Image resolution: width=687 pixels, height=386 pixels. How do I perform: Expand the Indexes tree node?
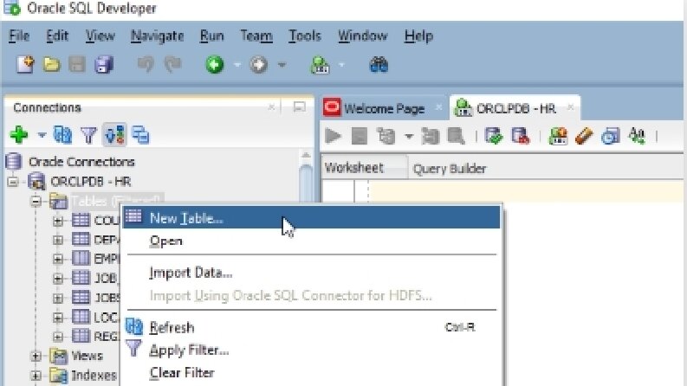tap(36, 376)
